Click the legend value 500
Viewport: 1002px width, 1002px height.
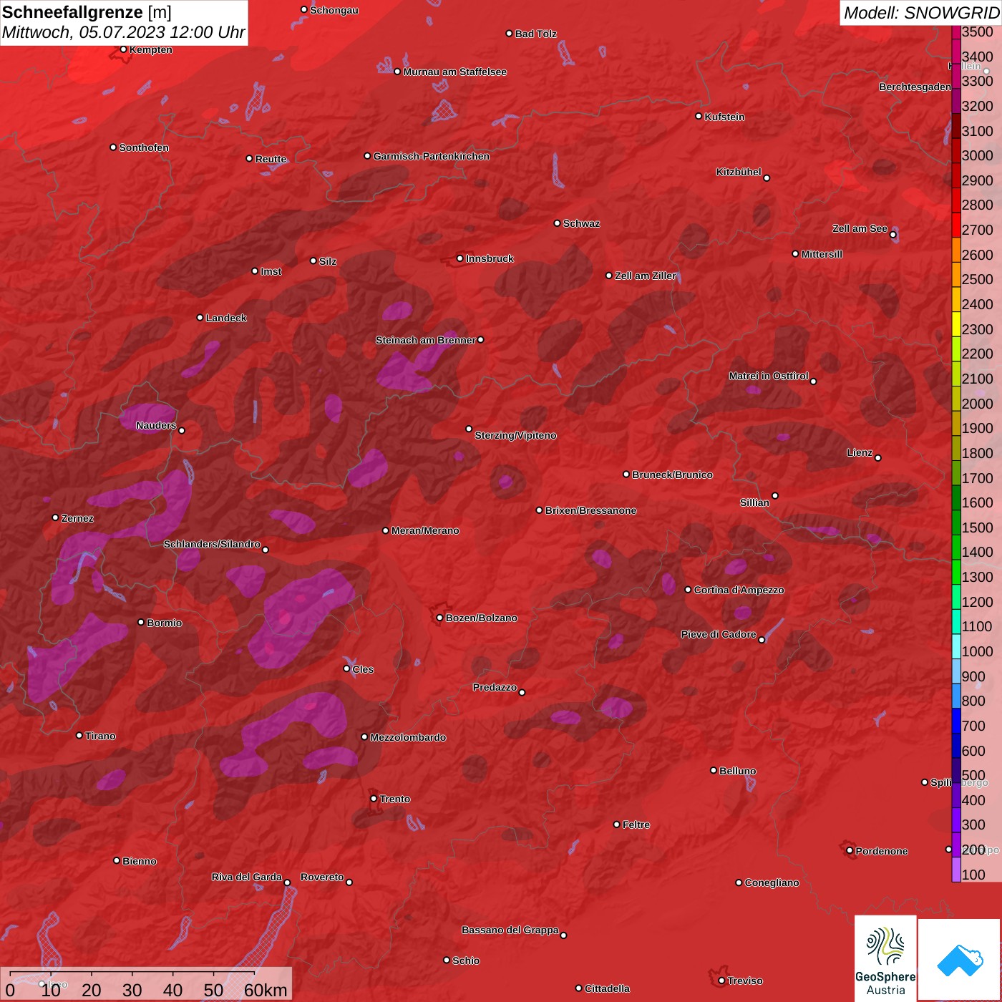973,776
